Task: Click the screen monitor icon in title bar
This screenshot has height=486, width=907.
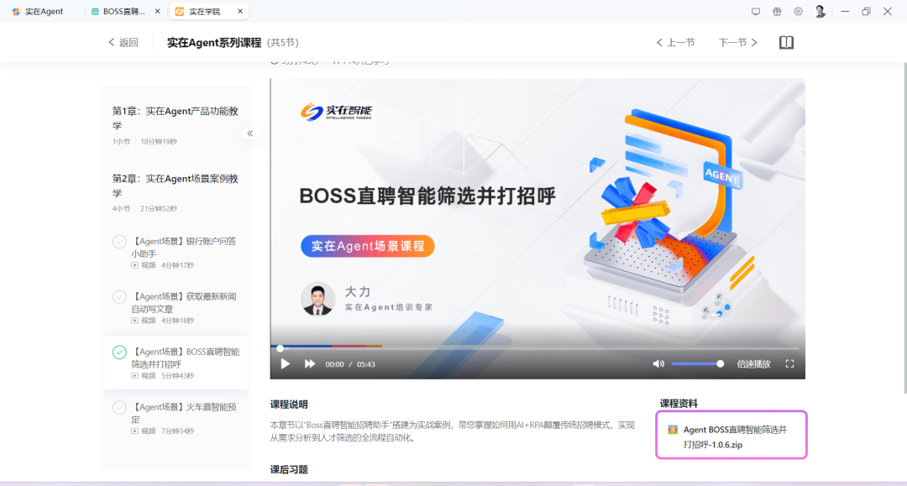Action: click(756, 12)
